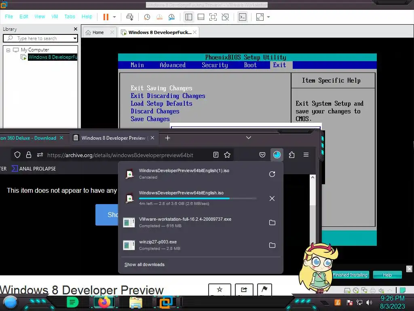Click the Firefox downloads progress icon
The image size is (414, 311).
(277, 155)
